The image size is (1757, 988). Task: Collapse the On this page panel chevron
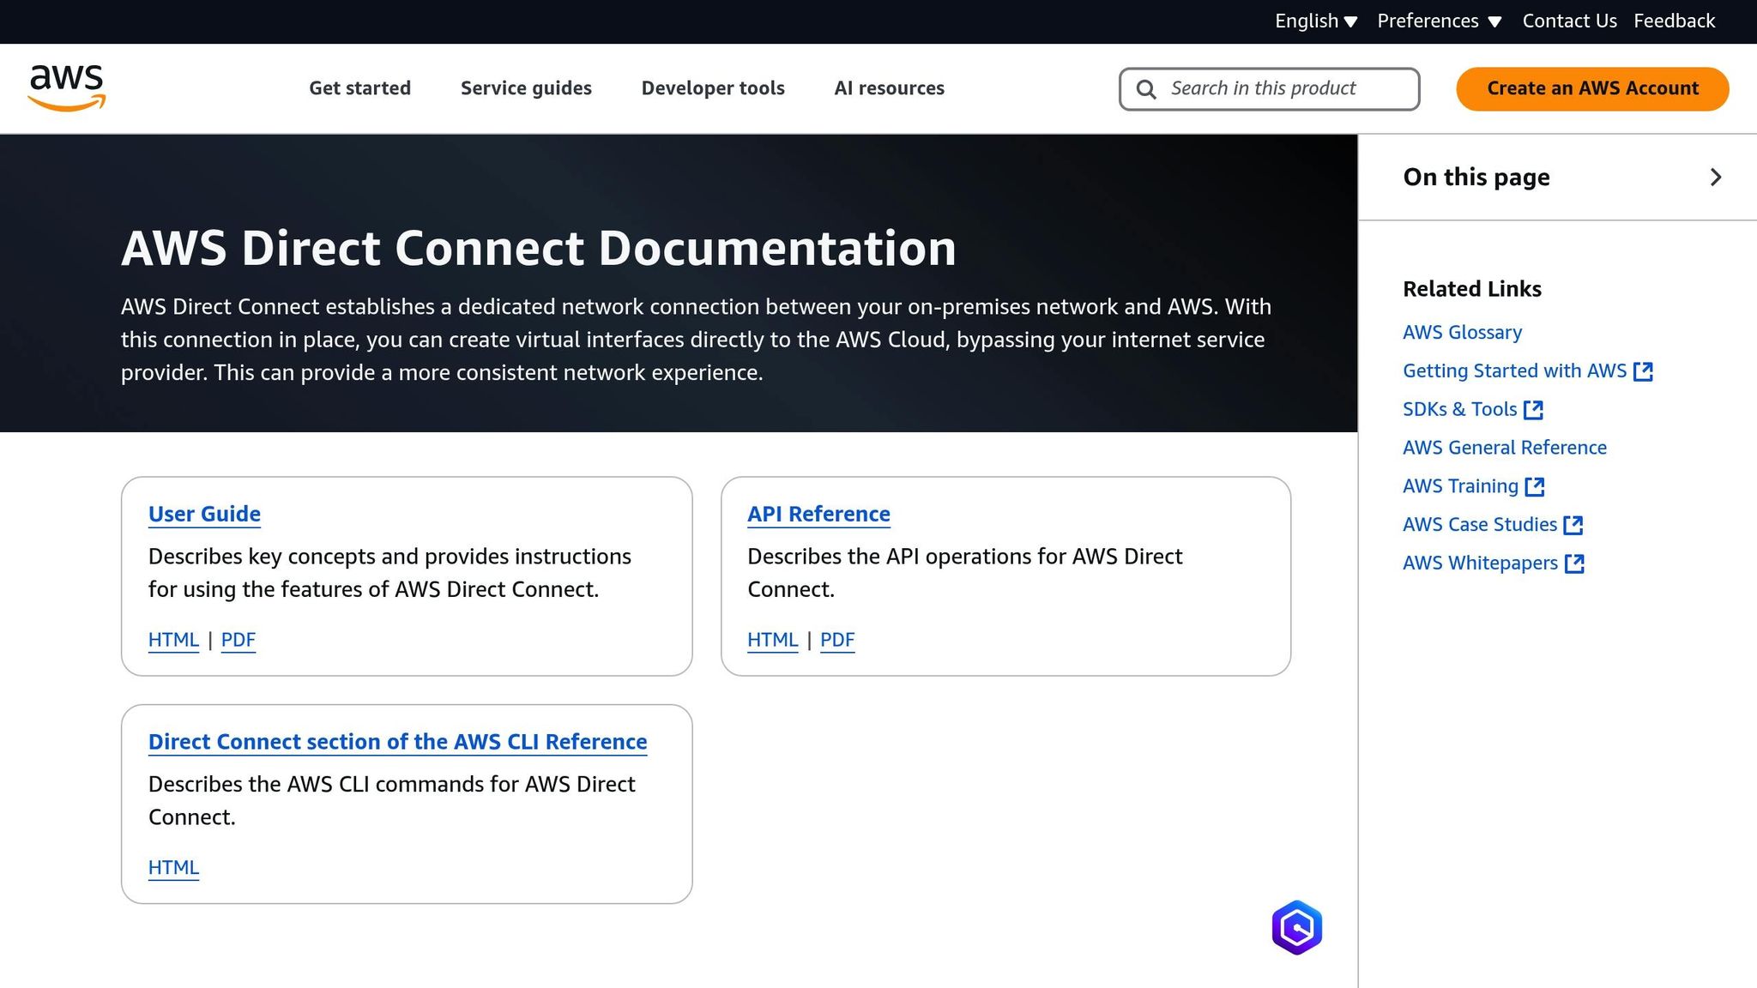[1716, 178]
